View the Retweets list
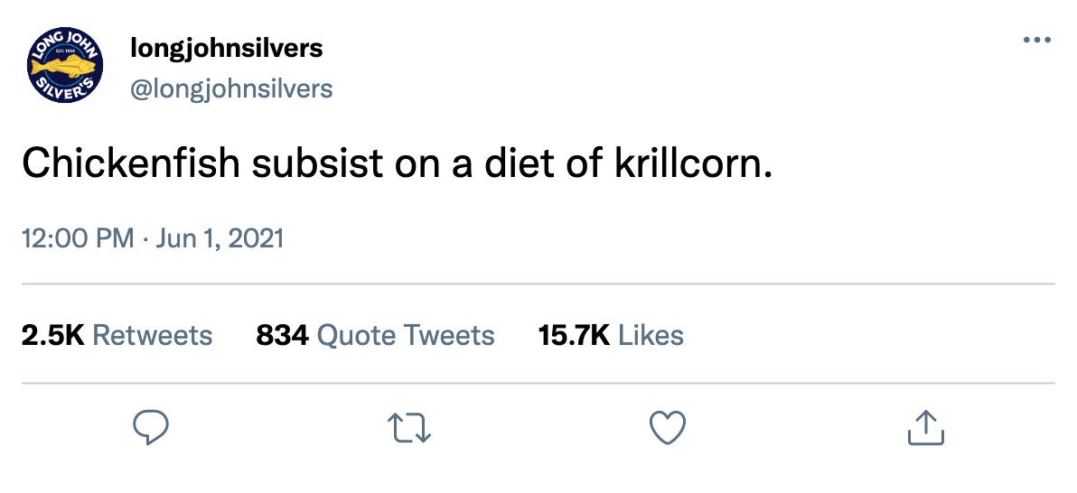The image size is (1077, 493). 117,336
